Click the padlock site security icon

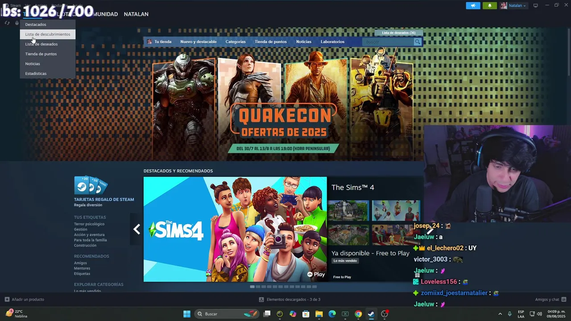pyautogui.click(x=17, y=23)
